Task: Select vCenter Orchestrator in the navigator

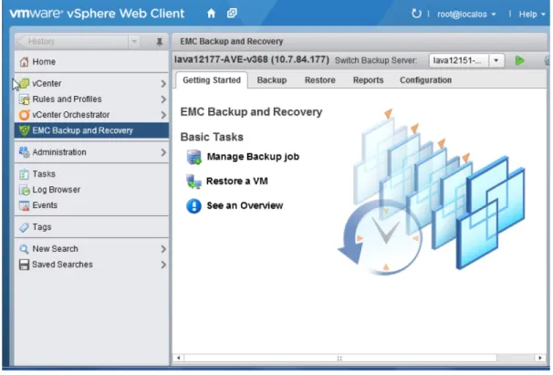Action: click(91, 115)
